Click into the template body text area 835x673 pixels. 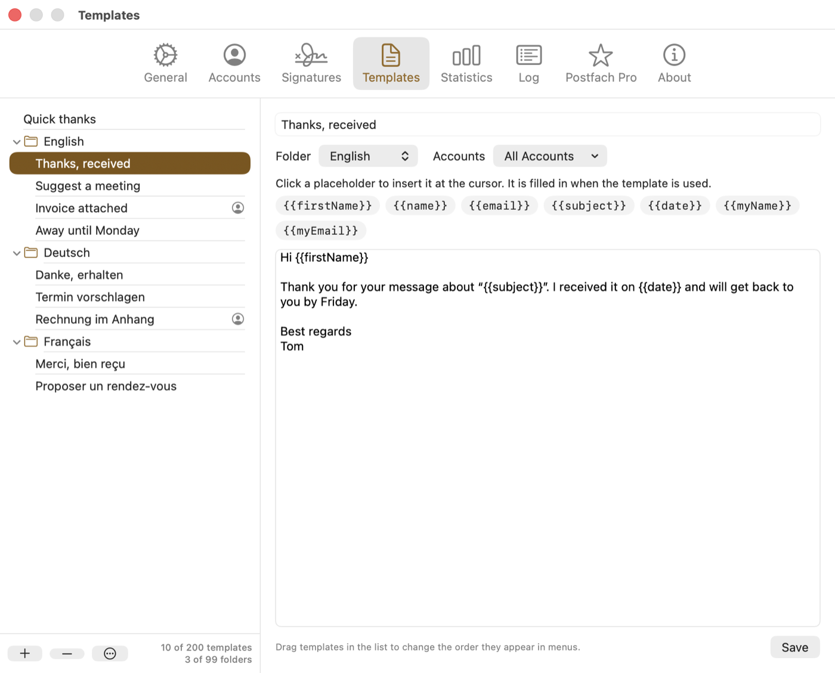pos(548,438)
